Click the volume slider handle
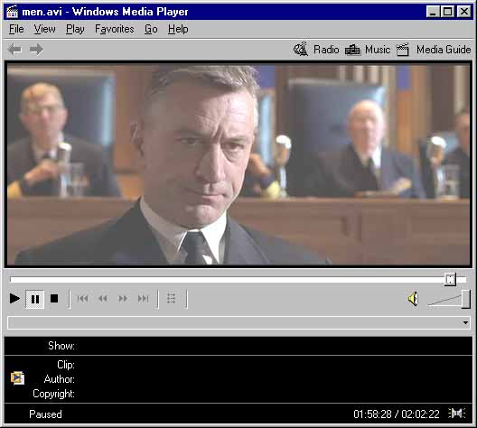Viewport: 477px width, 428px height. 466,299
